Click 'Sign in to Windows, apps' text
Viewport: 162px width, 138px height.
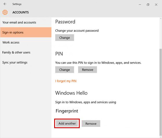pyautogui.click(x=85, y=102)
